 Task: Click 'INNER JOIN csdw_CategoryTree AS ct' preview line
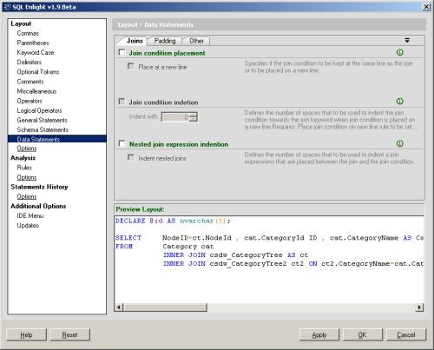[x=235, y=255]
